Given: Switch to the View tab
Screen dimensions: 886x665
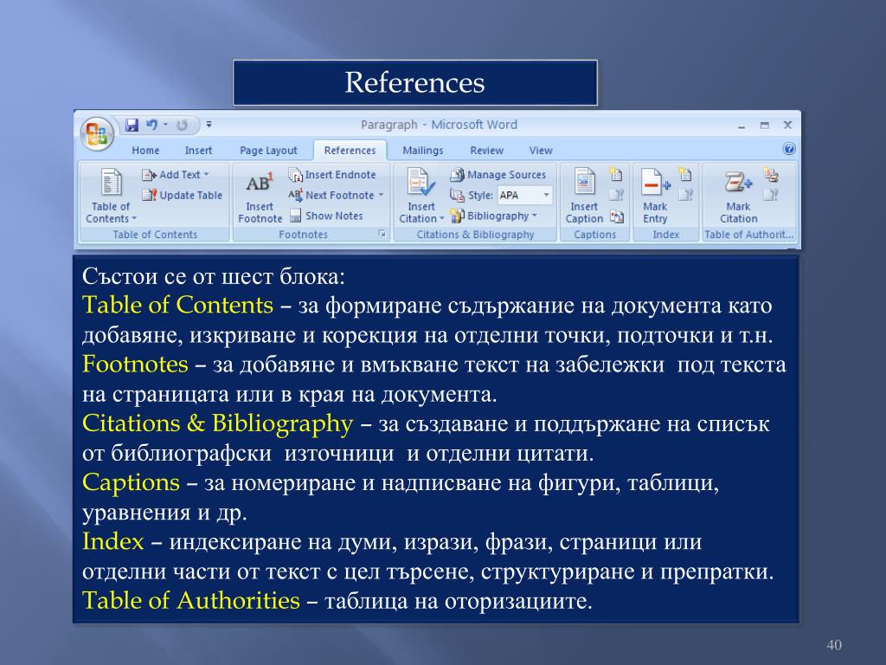Looking at the screenshot, I should 541,151.
